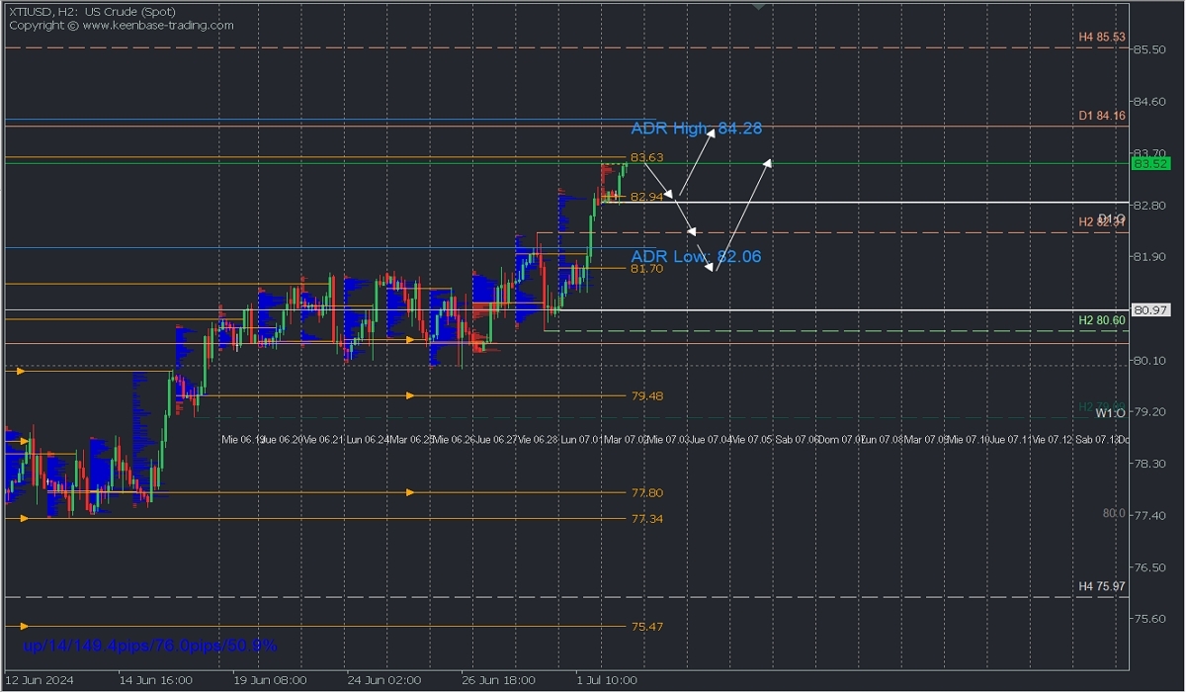Click the H2 80.60 green level label
This screenshot has width=1186, height=692.
pos(1102,320)
